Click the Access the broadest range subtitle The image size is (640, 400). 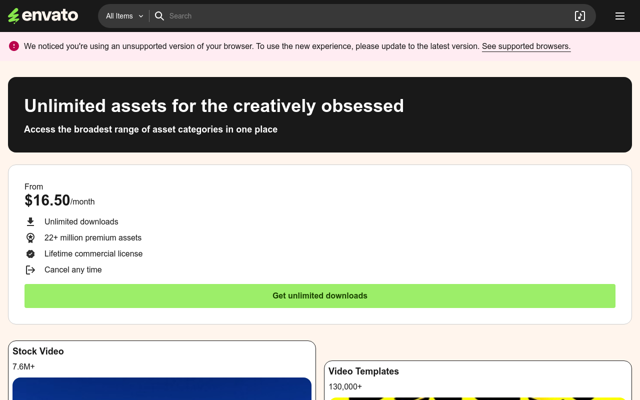pos(150,129)
